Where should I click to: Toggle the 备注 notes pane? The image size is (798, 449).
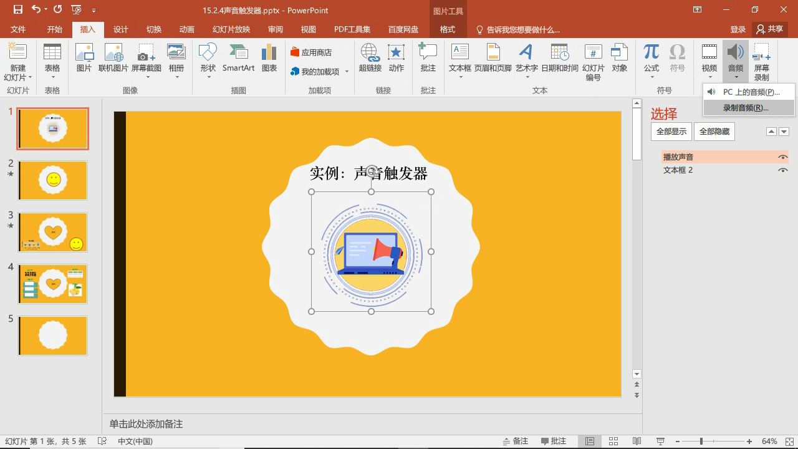pos(516,441)
